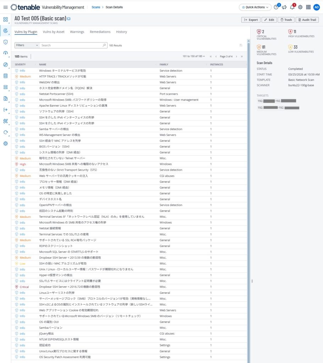Screen dimensions: 323x363
Task: Open the Dashboards icon in left sidebar
Action: tap(6, 19)
